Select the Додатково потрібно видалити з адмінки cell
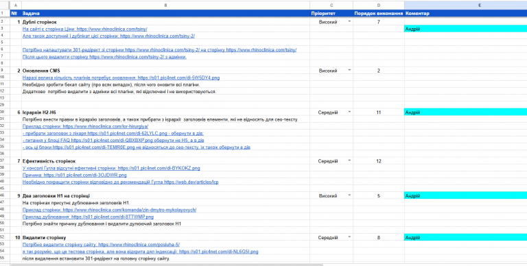The width and height of the screenshot is (527, 266). tap(165, 91)
